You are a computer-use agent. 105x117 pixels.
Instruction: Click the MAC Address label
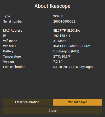[13, 31]
